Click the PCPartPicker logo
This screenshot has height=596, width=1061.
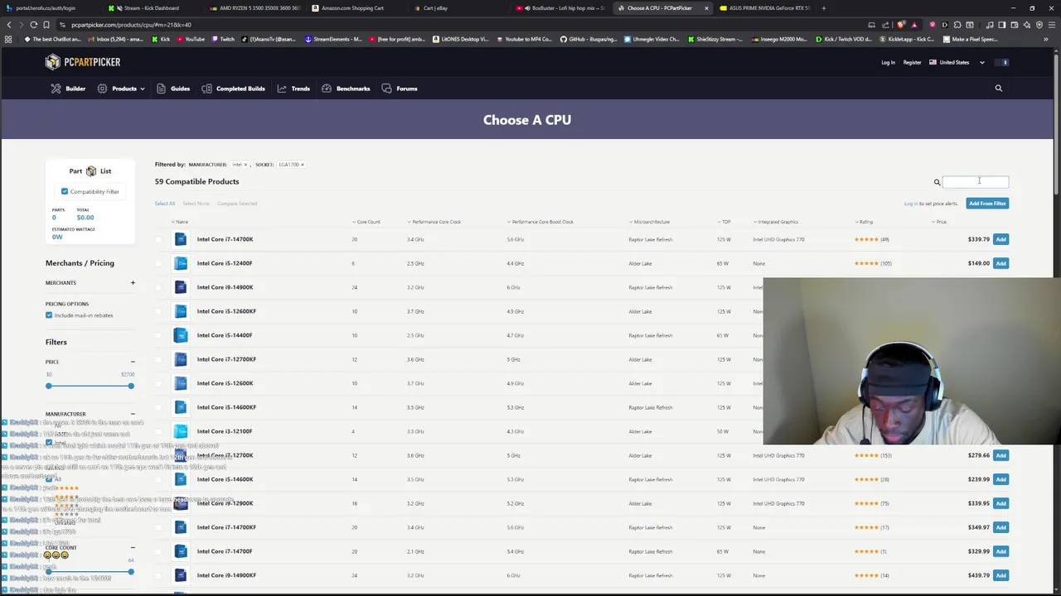click(83, 62)
